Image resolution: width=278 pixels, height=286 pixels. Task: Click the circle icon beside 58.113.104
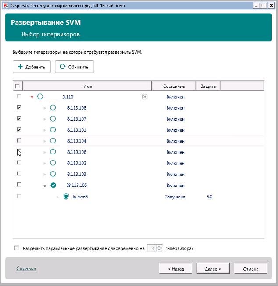pyautogui.click(x=53, y=141)
